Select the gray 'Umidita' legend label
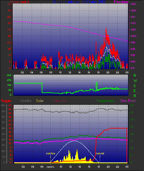Viewport: 144px width, 171px height. (x=26, y=101)
